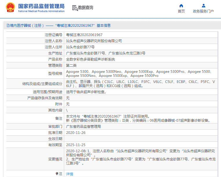Select approving department 广东省药品监督管理局
Viewport: 221px width, 177px height.
pyautogui.click(x=83, y=127)
